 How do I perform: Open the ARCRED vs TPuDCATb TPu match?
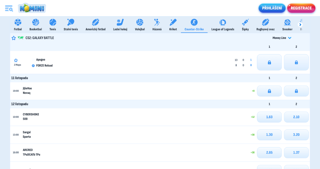click(31, 152)
